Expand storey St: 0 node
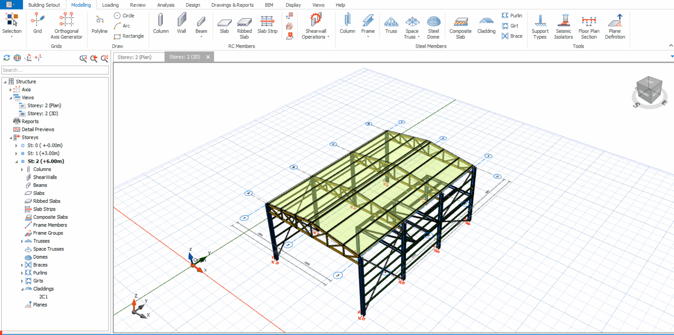This screenshot has height=335, width=674. [16, 146]
